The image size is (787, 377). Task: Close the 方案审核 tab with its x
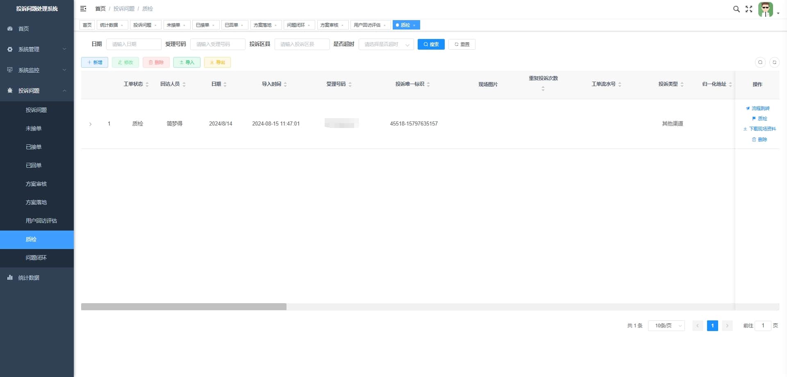point(342,25)
